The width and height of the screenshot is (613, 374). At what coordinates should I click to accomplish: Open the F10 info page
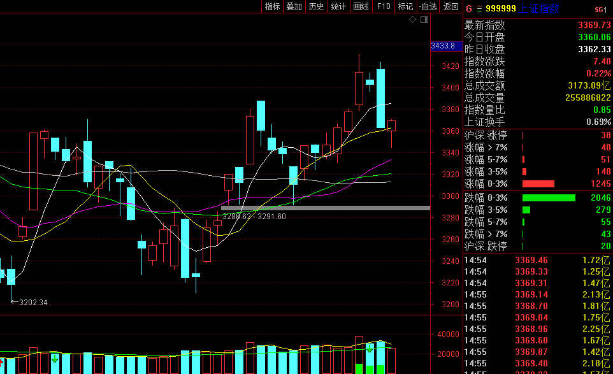pos(383,6)
